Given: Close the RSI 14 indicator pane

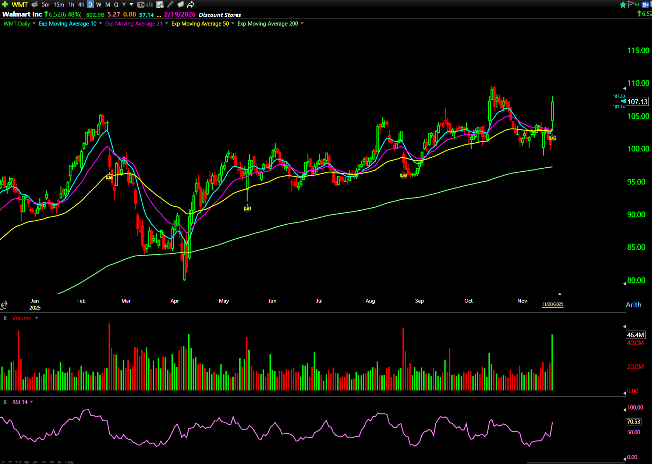Looking at the screenshot, I should pos(5,402).
